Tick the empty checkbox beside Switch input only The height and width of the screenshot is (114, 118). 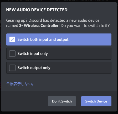point(12,54)
